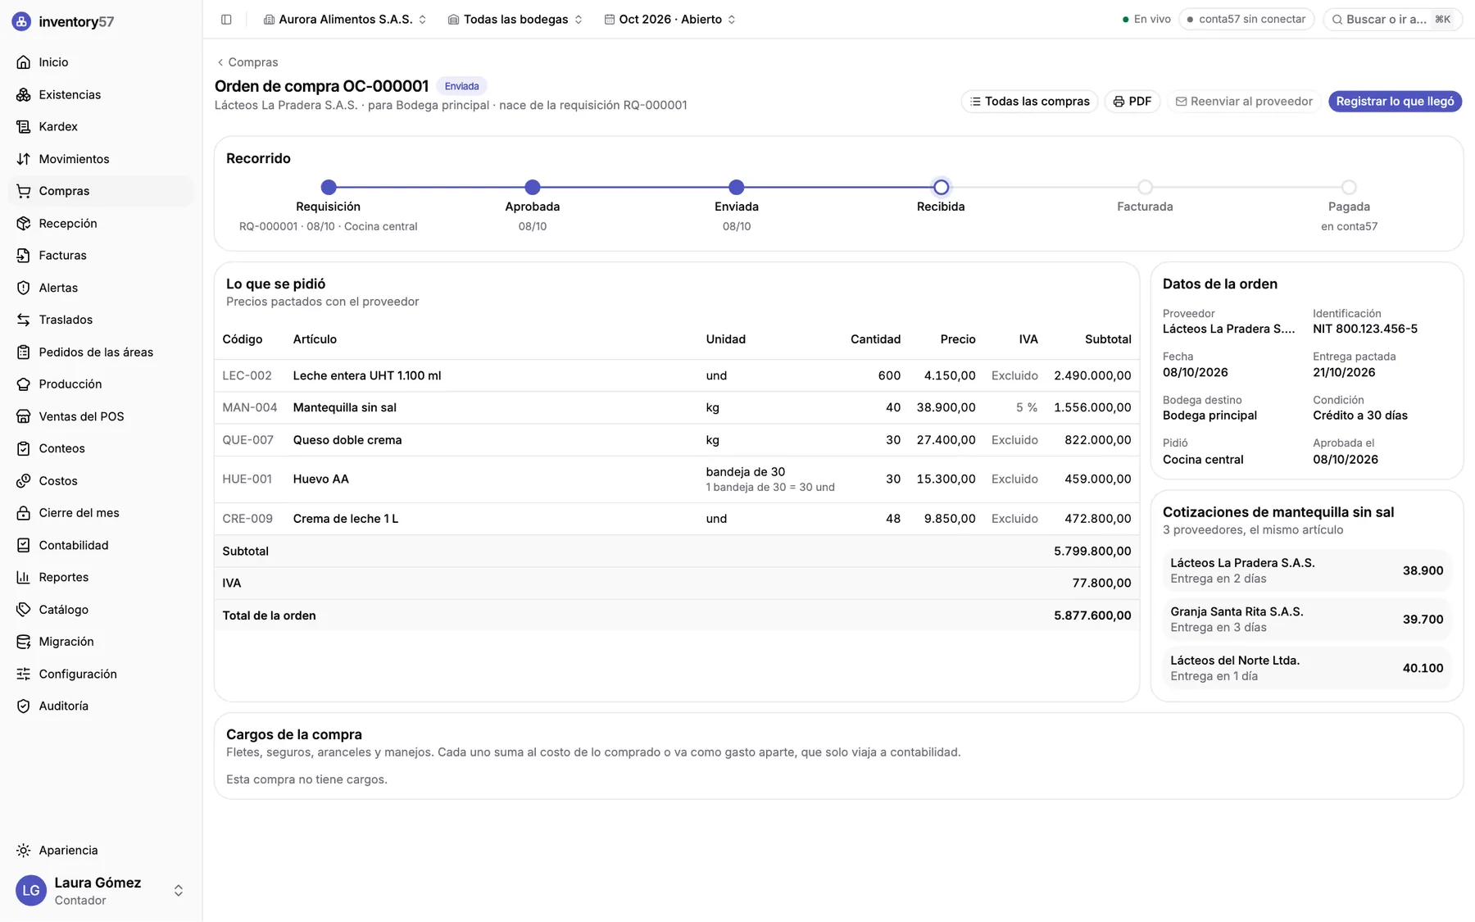This screenshot has height=922, width=1475.
Task: Open Cierre del mes lock icon
Action: [23, 513]
